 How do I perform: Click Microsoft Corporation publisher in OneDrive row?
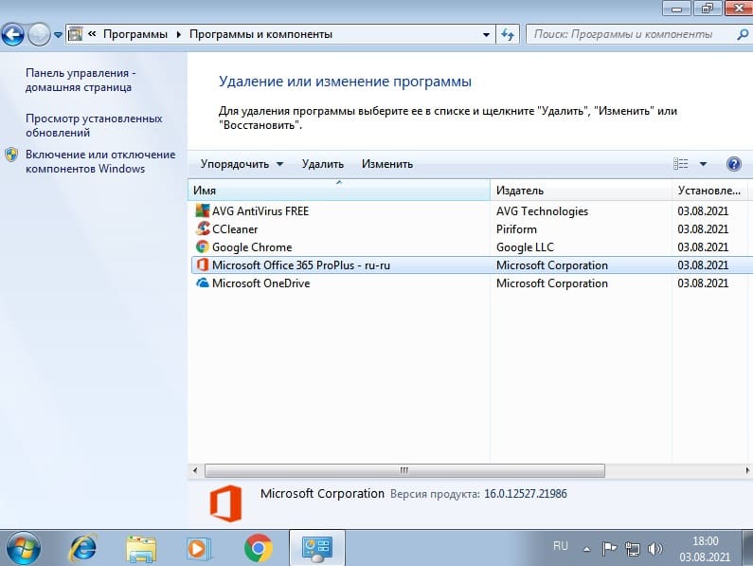(x=552, y=283)
